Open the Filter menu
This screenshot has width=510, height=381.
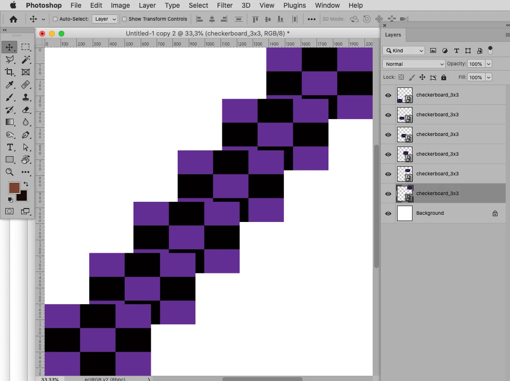pyautogui.click(x=225, y=5)
